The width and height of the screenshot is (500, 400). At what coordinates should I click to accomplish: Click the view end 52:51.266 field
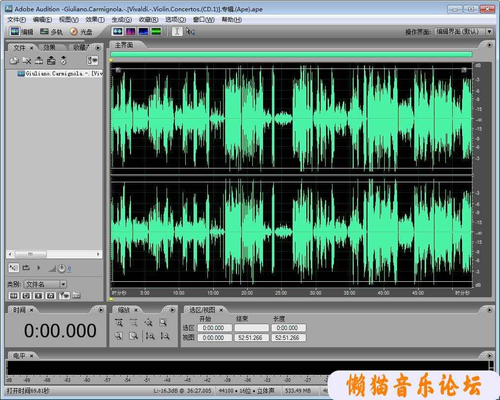[252, 338]
